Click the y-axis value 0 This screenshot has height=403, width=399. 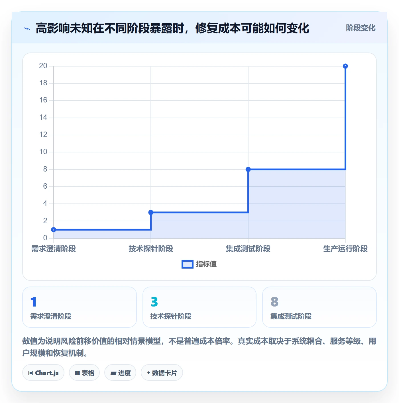45,238
